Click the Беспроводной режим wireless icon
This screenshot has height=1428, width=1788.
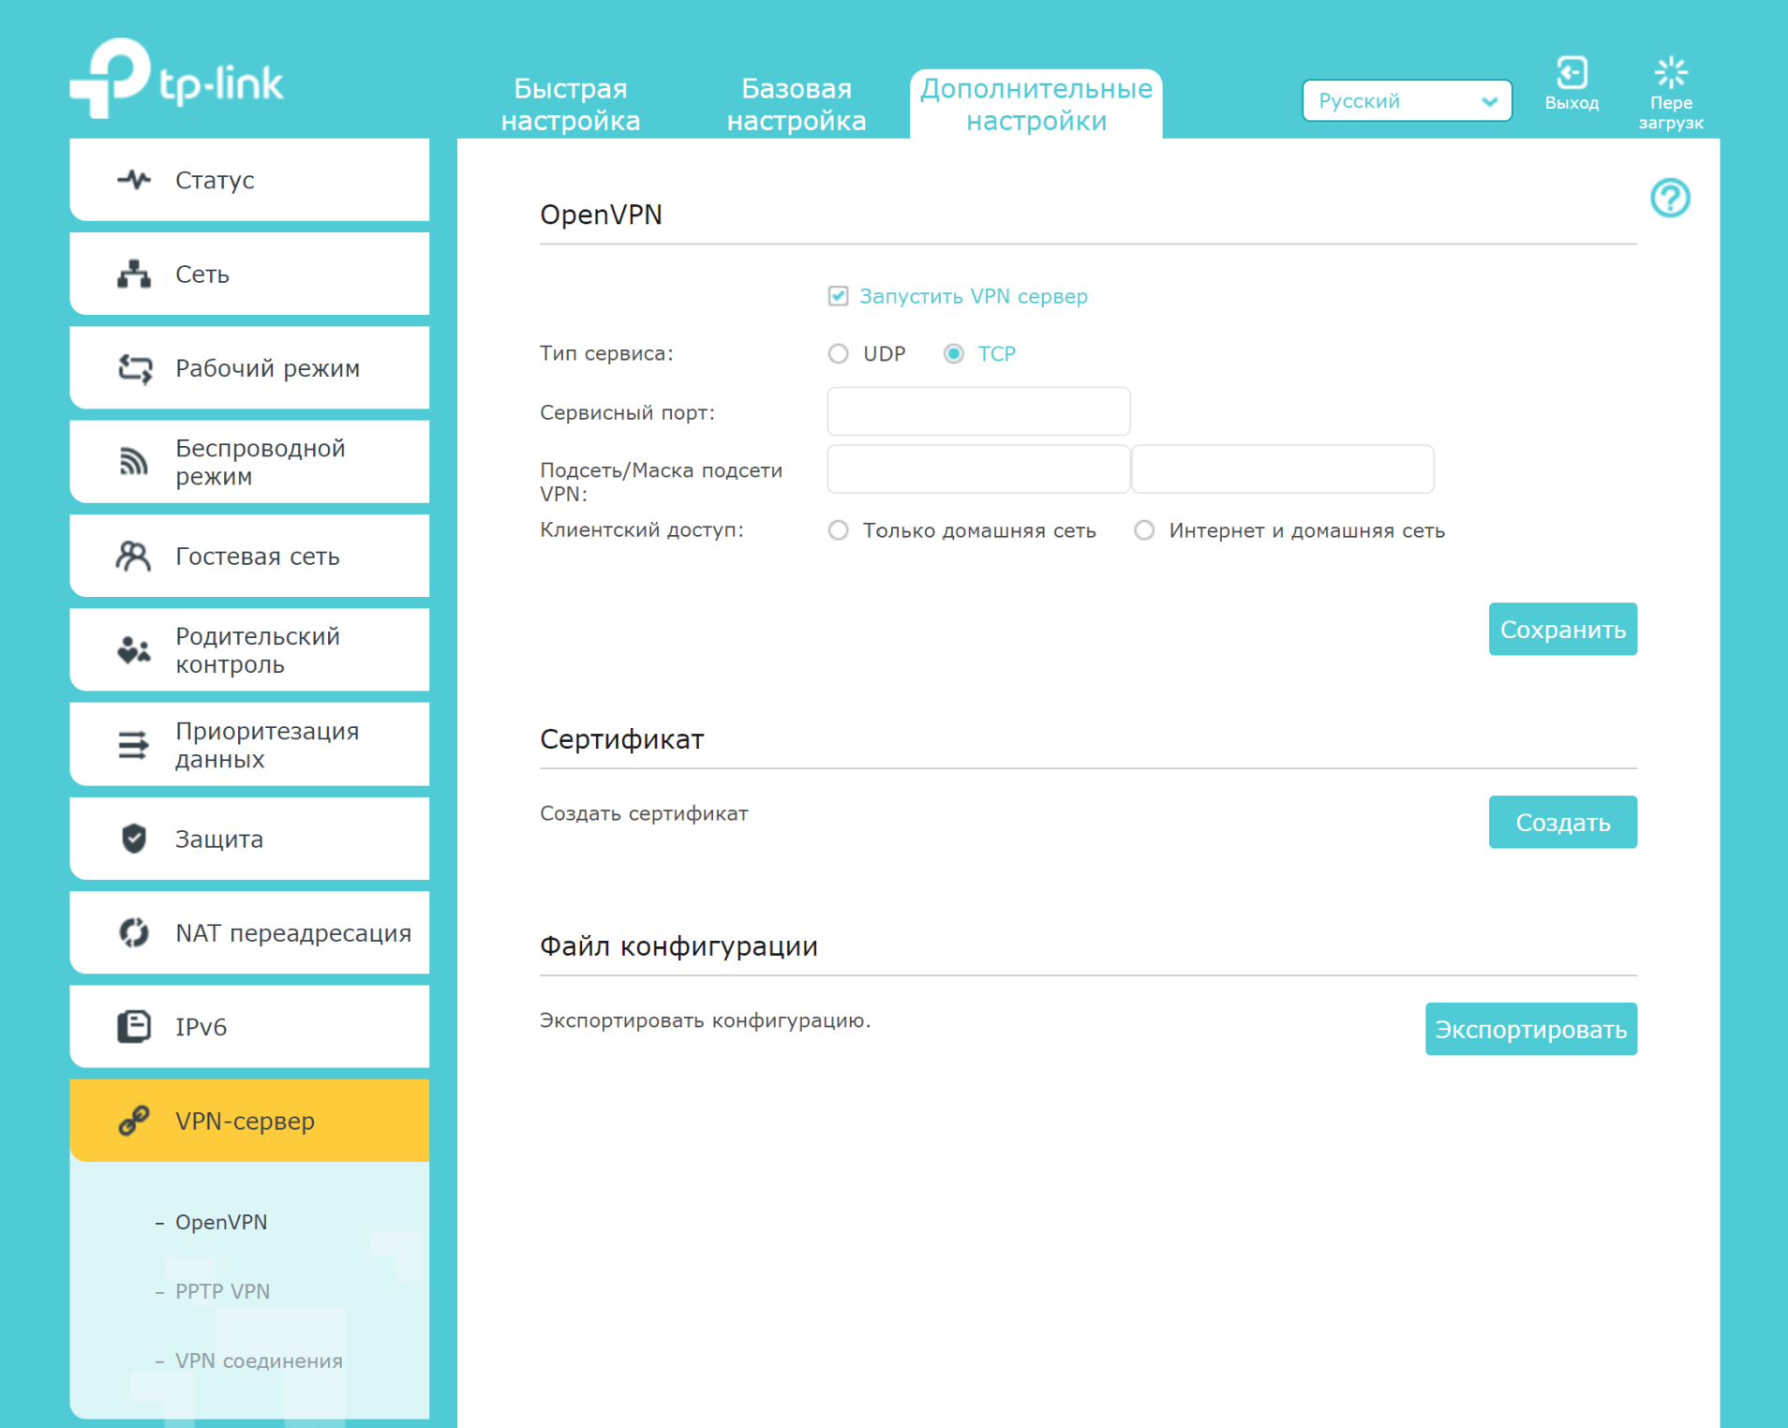pos(134,462)
